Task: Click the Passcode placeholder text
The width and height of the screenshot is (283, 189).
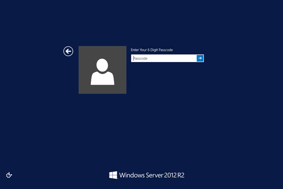Action: pyautogui.click(x=140, y=59)
